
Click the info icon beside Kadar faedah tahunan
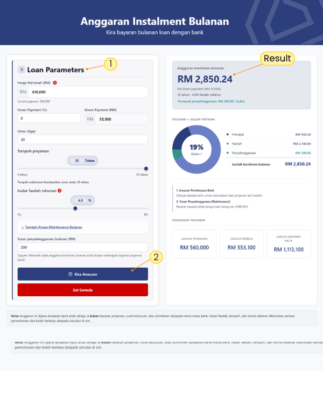click(x=59, y=191)
